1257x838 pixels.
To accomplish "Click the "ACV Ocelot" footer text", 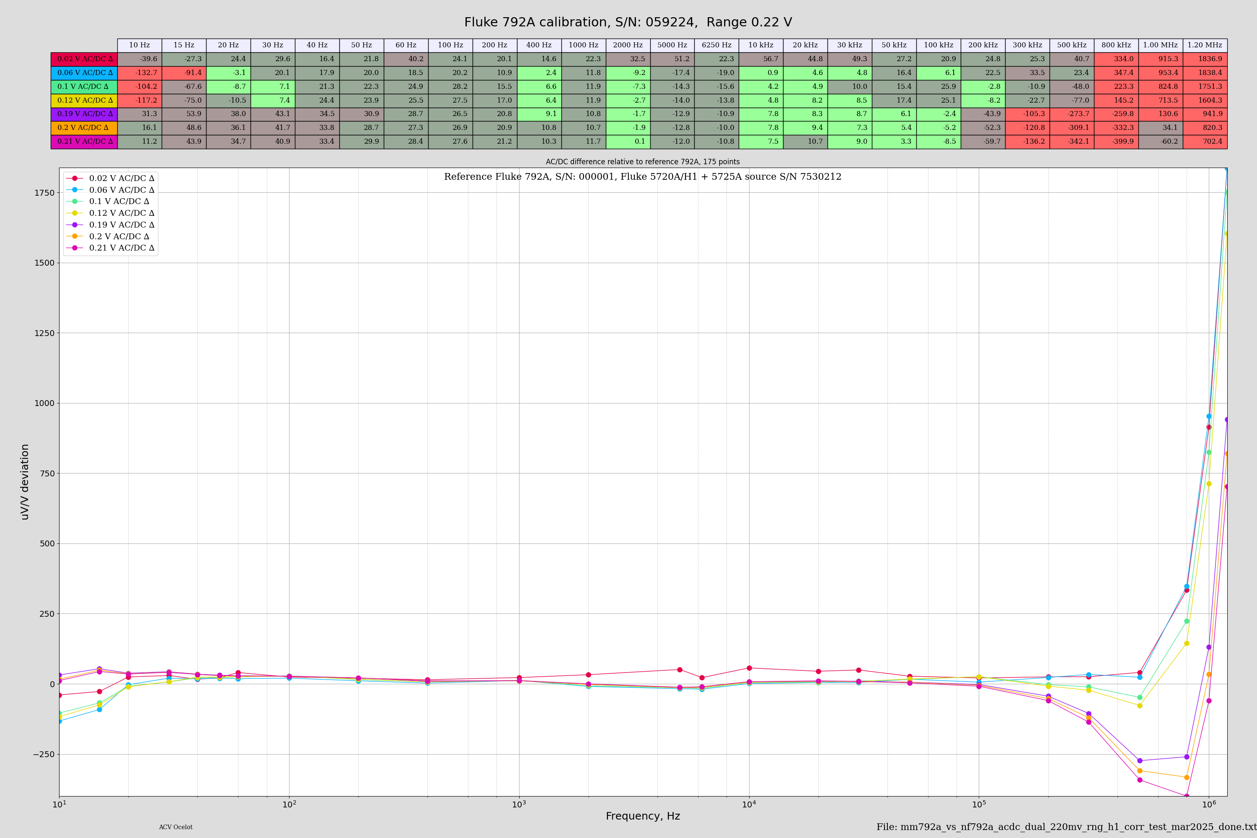I will pos(176,827).
